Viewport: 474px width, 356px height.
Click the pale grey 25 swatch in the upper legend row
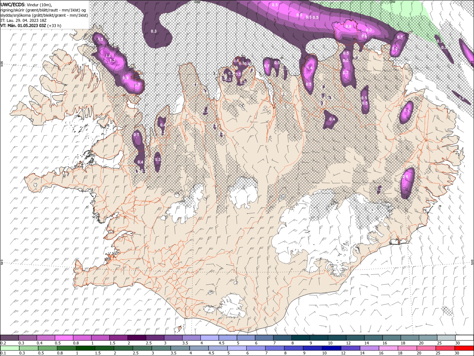click(446, 338)
